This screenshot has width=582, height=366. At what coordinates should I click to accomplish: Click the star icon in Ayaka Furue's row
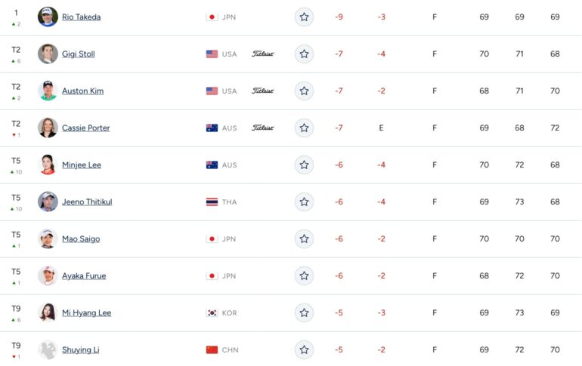tap(304, 276)
